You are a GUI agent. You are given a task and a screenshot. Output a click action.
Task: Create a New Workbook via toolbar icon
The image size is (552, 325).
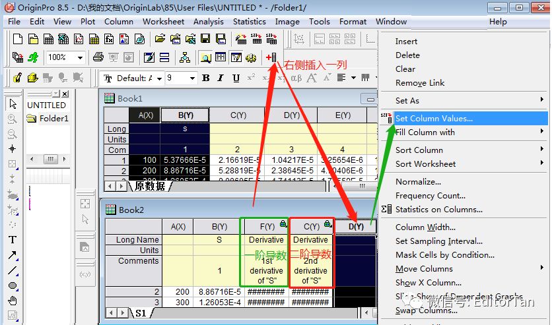[x=48, y=39]
